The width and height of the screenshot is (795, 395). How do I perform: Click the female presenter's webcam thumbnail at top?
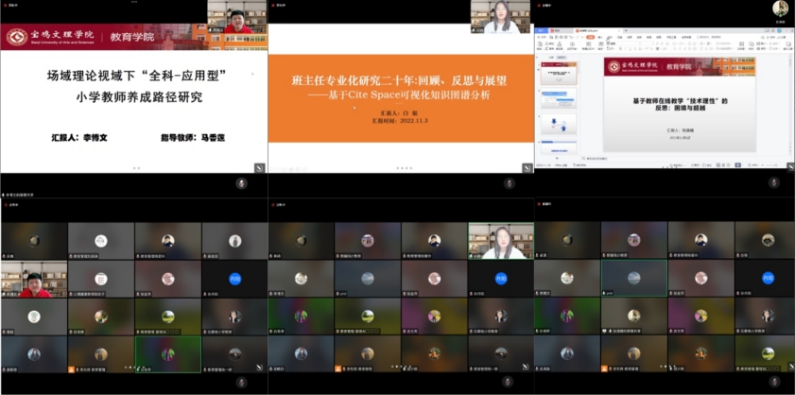(x=500, y=17)
